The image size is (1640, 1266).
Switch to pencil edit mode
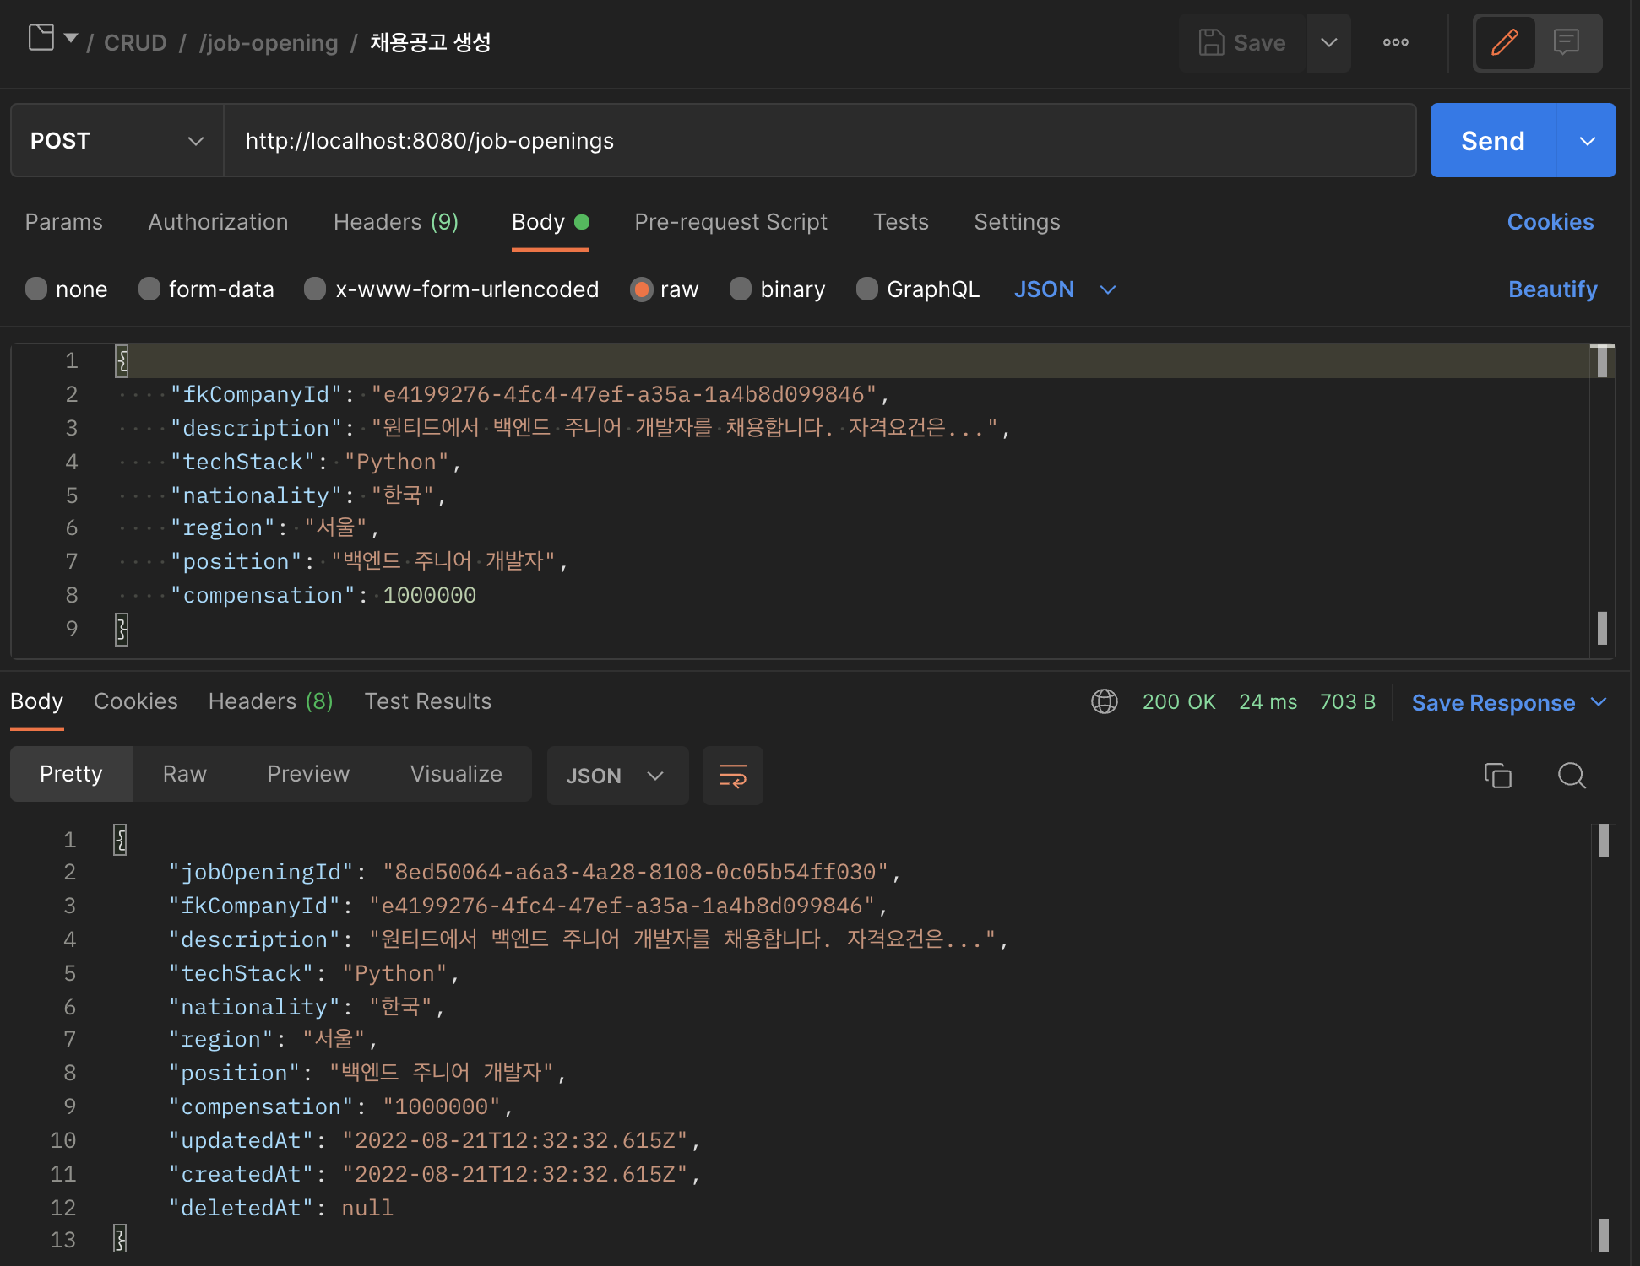[1505, 42]
